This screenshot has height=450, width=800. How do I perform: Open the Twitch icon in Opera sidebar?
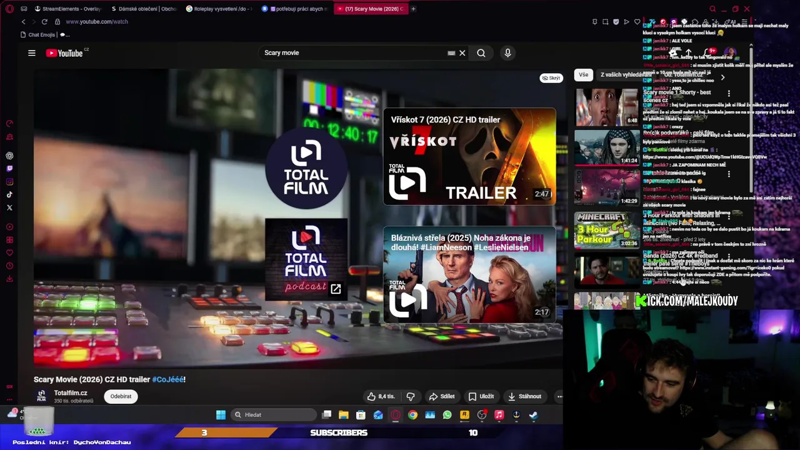[x=9, y=169]
